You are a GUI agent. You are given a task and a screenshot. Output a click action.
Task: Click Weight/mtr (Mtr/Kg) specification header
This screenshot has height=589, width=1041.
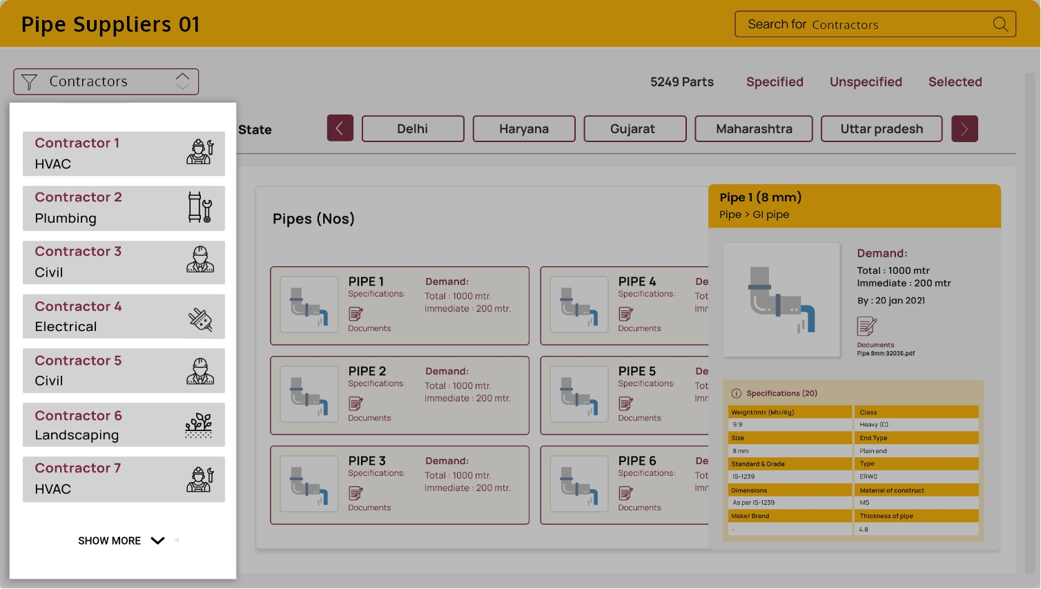point(790,412)
